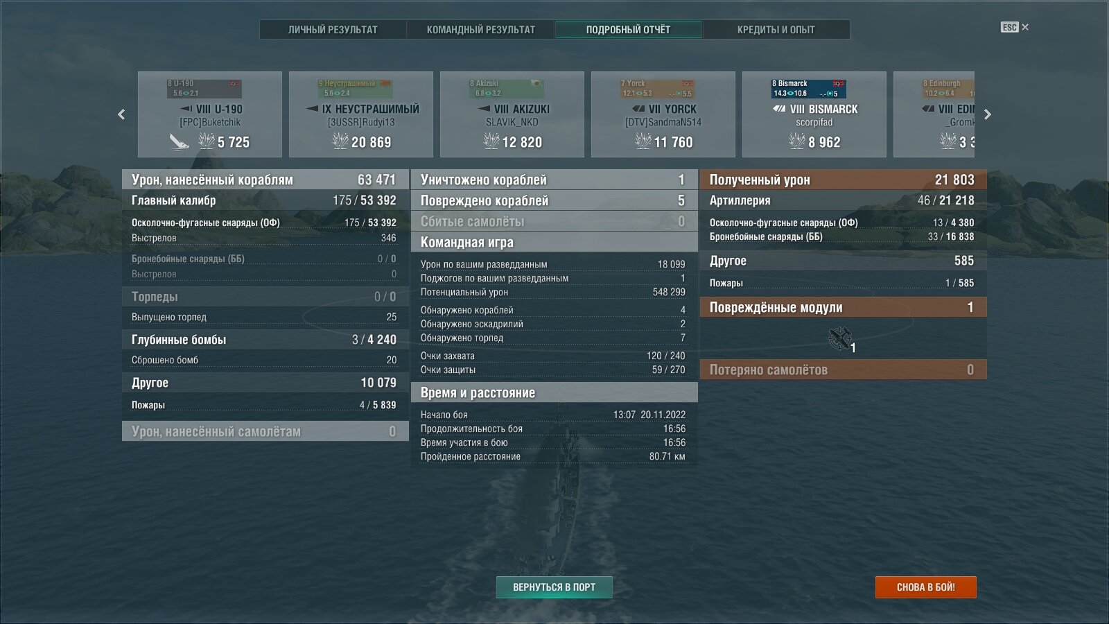Click the Пройденное расстояние row
1109x624 pixels.
coord(554,456)
